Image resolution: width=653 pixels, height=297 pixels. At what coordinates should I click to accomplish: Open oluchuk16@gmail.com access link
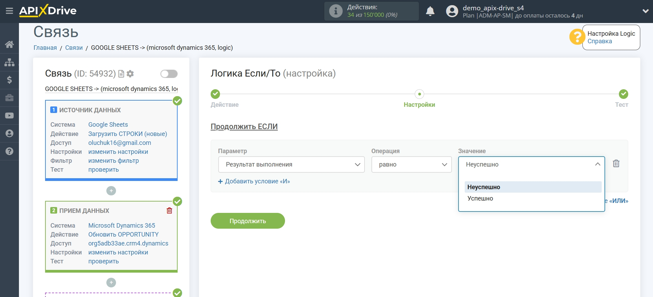[119, 143]
